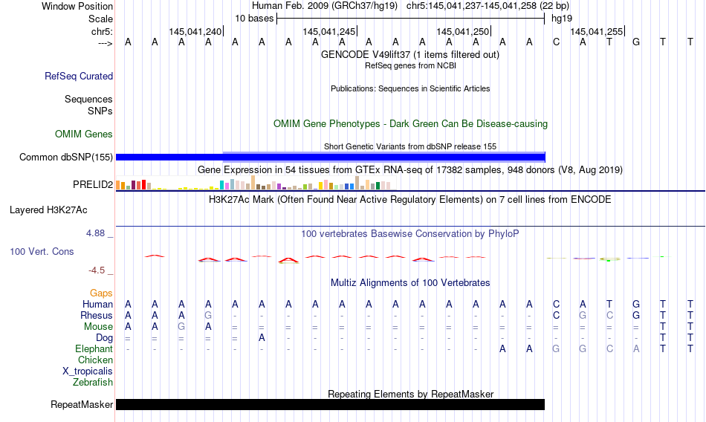Click the 10 bases scale bar
Viewport: 706px width, 422px height.
[x=411, y=19]
